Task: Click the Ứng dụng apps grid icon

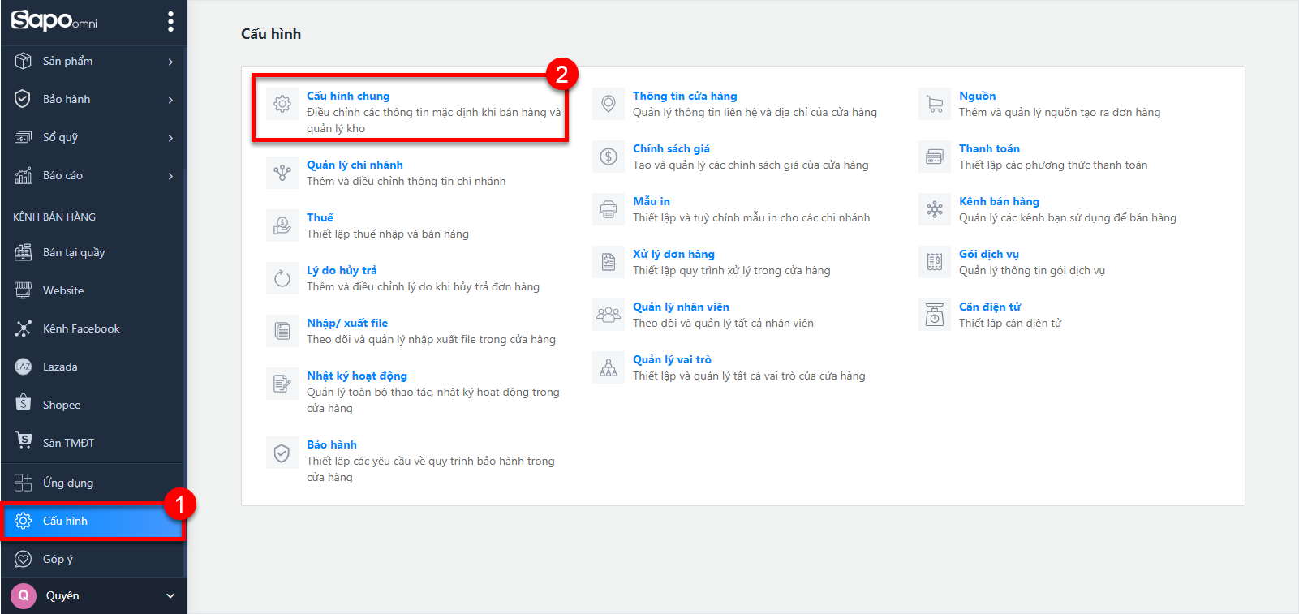Action: [24, 483]
